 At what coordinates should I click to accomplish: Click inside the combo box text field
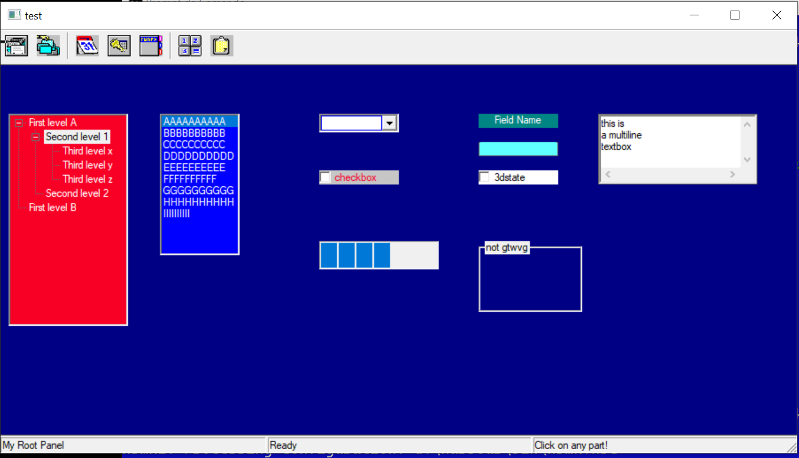click(x=352, y=123)
